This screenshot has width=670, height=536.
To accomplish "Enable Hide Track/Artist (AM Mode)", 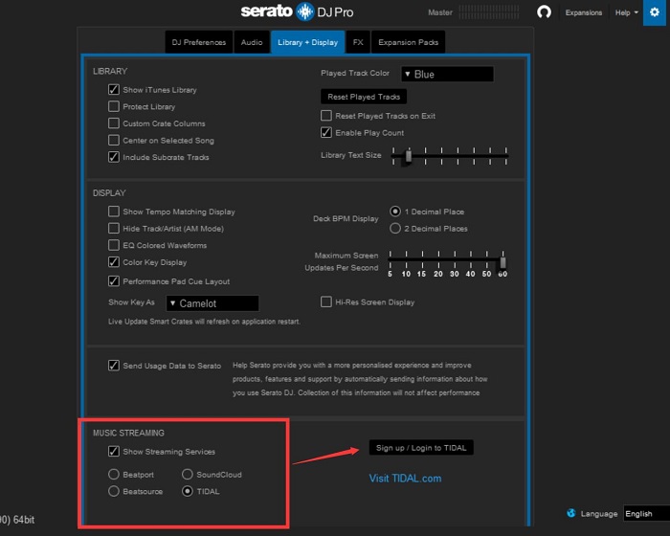I will tap(113, 228).
